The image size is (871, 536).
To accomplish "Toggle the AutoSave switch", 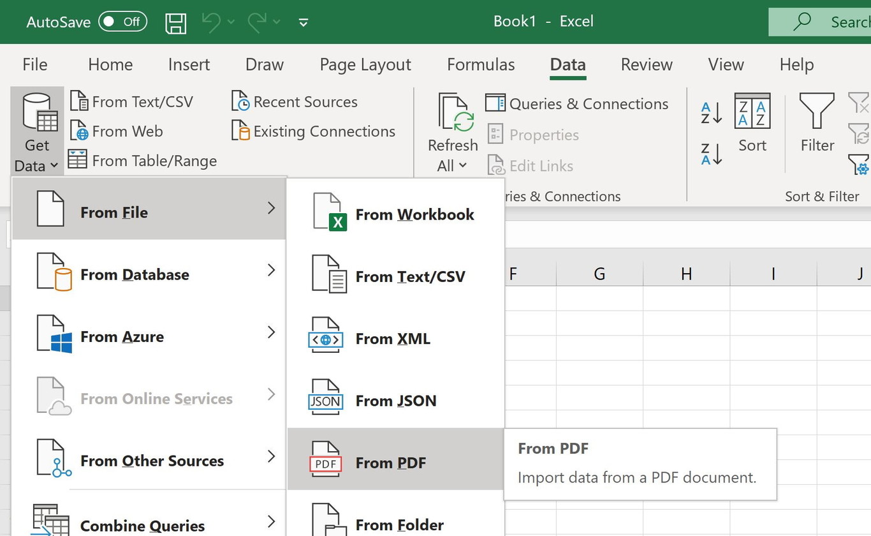I will coord(122,22).
